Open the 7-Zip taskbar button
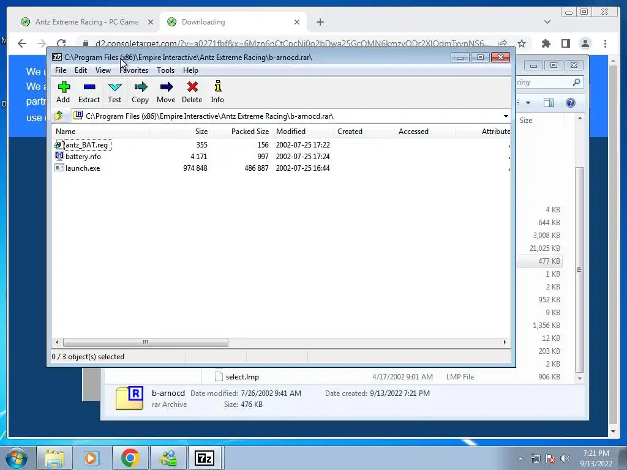Viewport: 627px width, 470px height. (x=205, y=458)
